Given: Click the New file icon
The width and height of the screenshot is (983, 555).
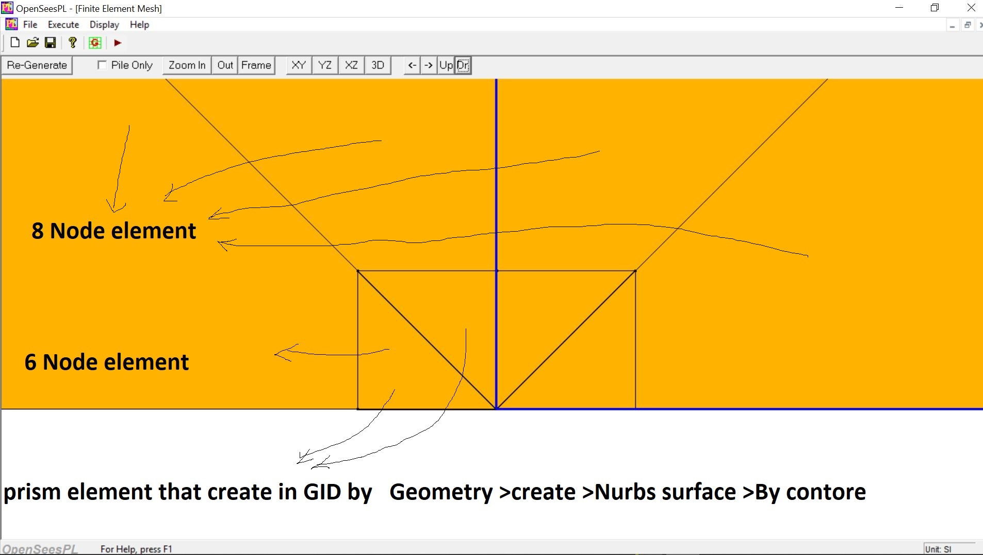Looking at the screenshot, I should click(x=15, y=43).
